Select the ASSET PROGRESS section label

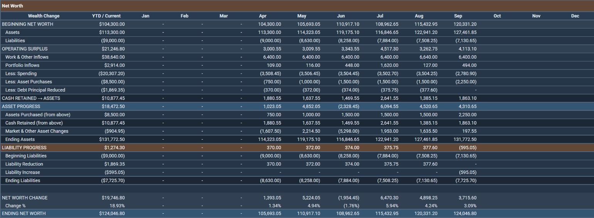21,106
